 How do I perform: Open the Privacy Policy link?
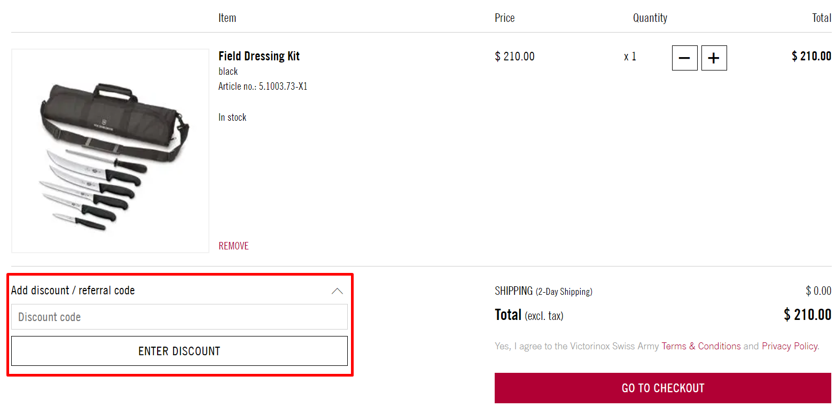click(790, 346)
